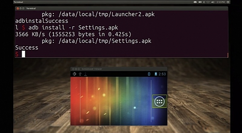Click the battery icon in Android status bar
The height and width of the screenshot is (133, 242).
tap(156, 74)
